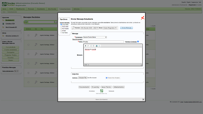Click the Mensajes Cartelera folder icon
The image size is (203, 114).
pos(3,36)
